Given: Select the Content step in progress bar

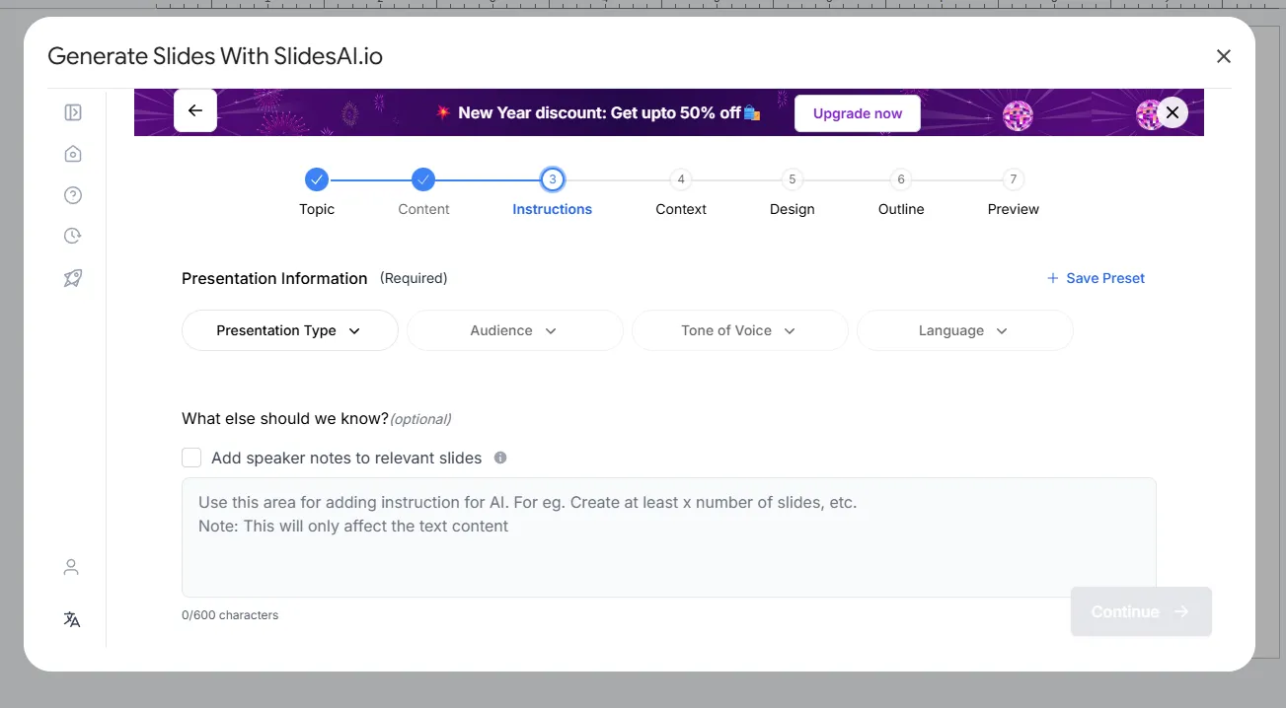Looking at the screenshot, I should [x=423, y=179].
